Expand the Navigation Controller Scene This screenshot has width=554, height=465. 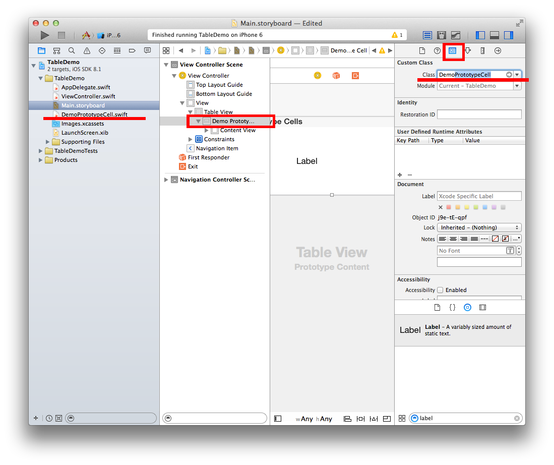click(166, 180)
